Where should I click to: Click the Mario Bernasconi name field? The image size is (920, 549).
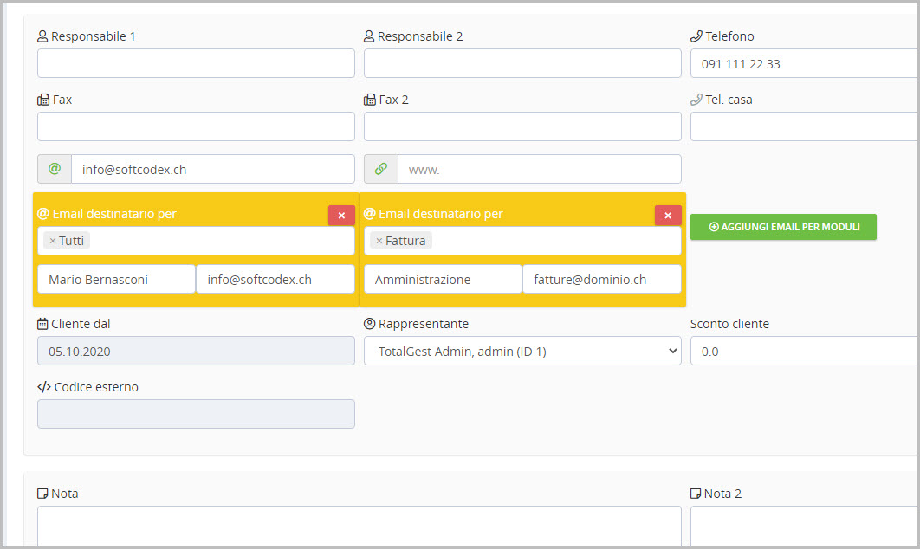pyautogui.click(x=116, y=280)
